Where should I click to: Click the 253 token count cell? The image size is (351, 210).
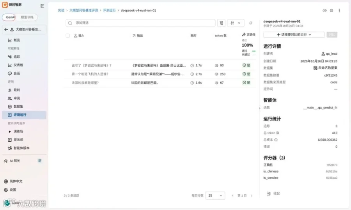click(220, 74)
